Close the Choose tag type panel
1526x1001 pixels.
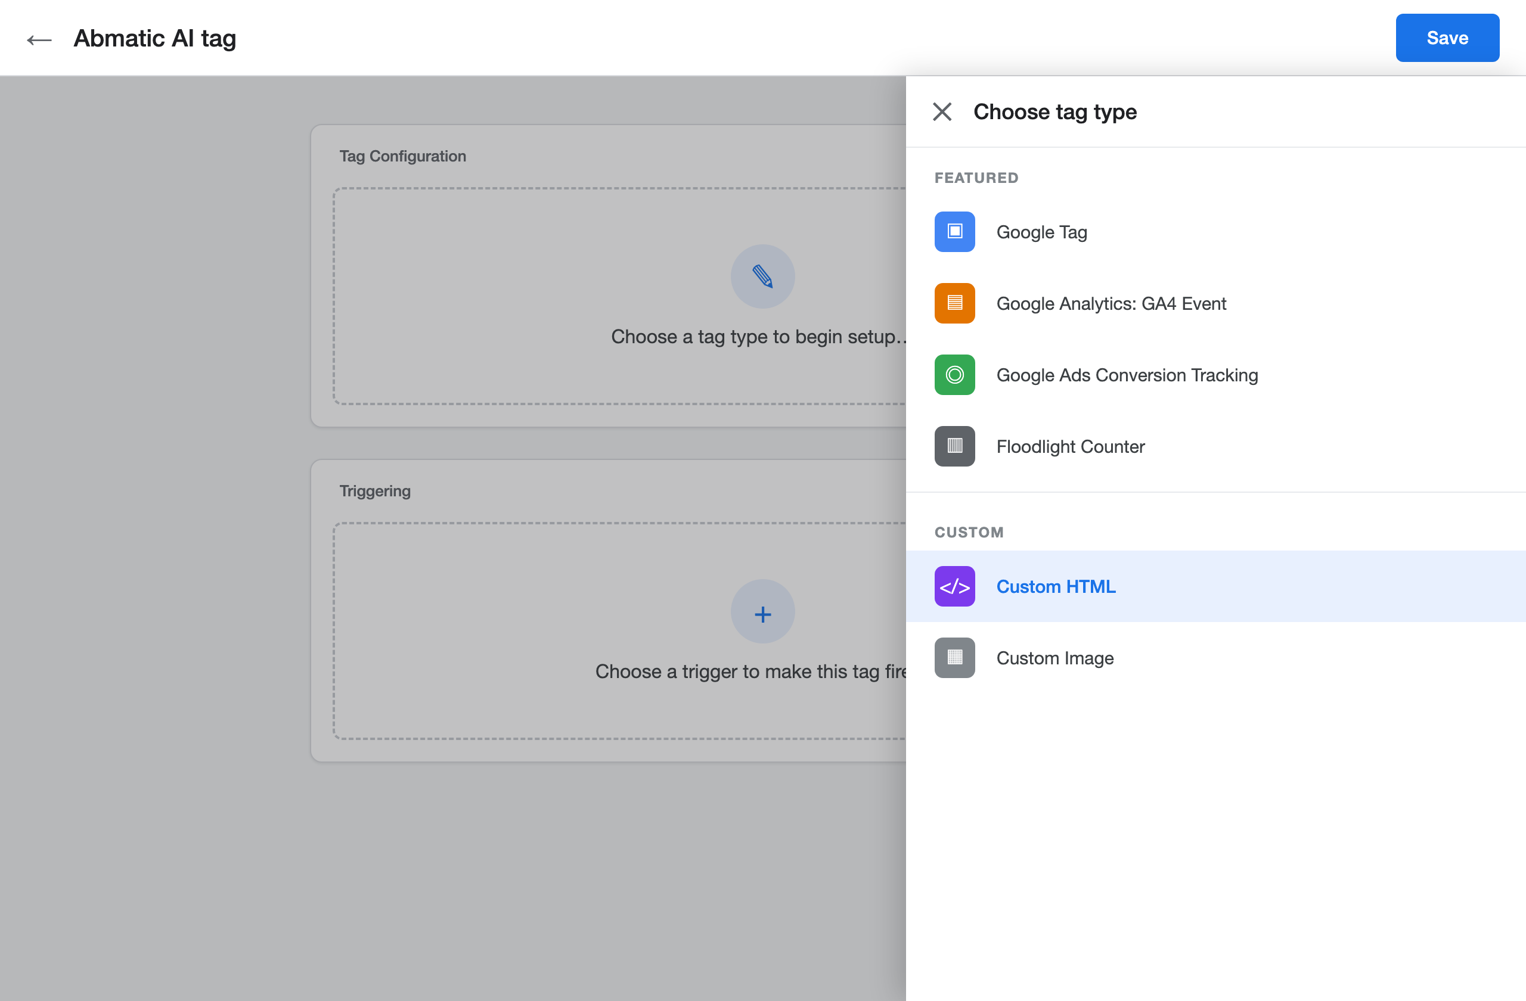click(942, 111)
